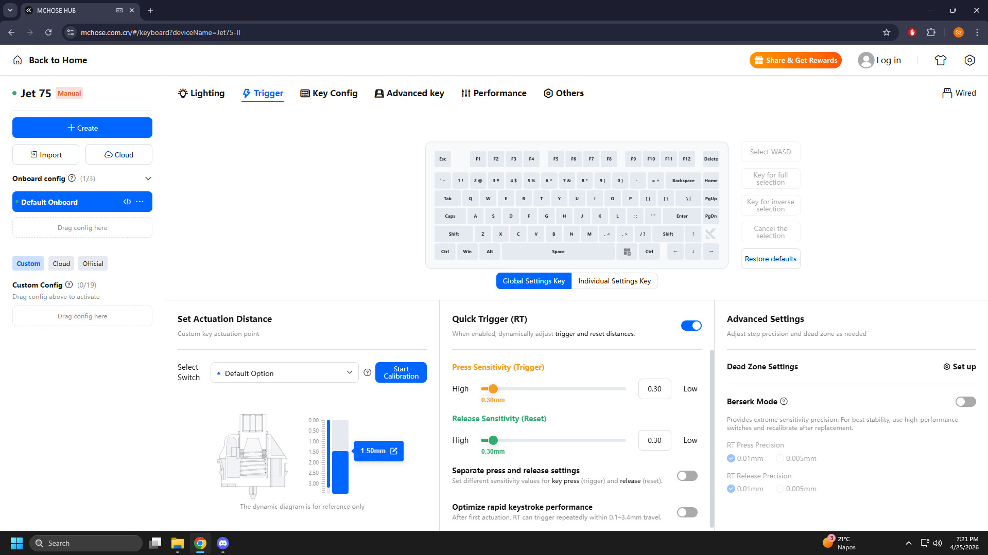The image size is (988, 555).
Task: Enable Optimize rapid keystroke performance toggle
Action: pyautogui.click(x=687, y=512)
